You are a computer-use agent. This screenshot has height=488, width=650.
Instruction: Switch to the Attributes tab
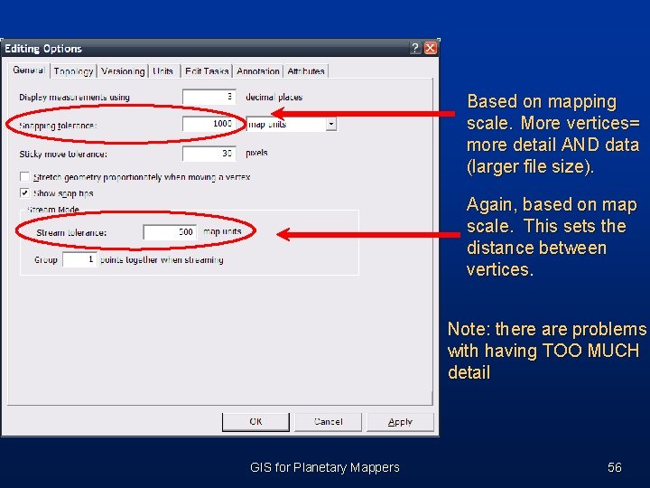pyautogui.click(x=306, y=71)
